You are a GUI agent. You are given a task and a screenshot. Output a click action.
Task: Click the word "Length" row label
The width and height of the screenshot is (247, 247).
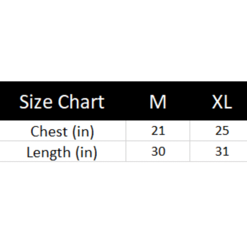pyautogui.click(x=48, y=152)
